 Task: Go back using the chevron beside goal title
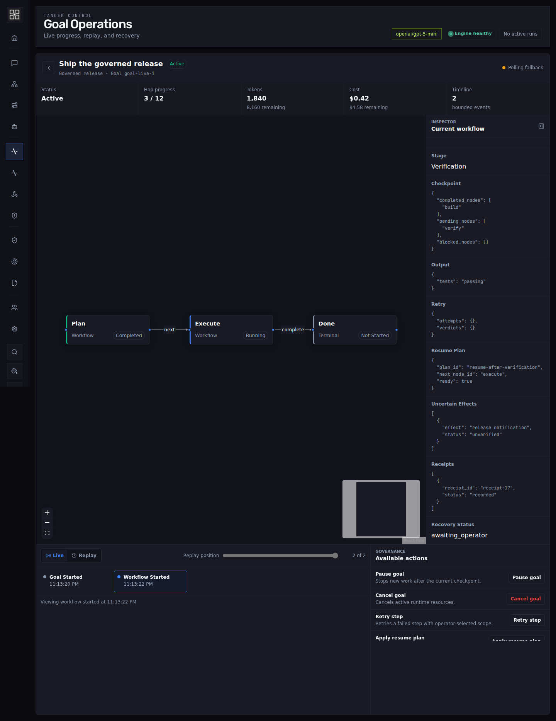click(x=49, y=68)
